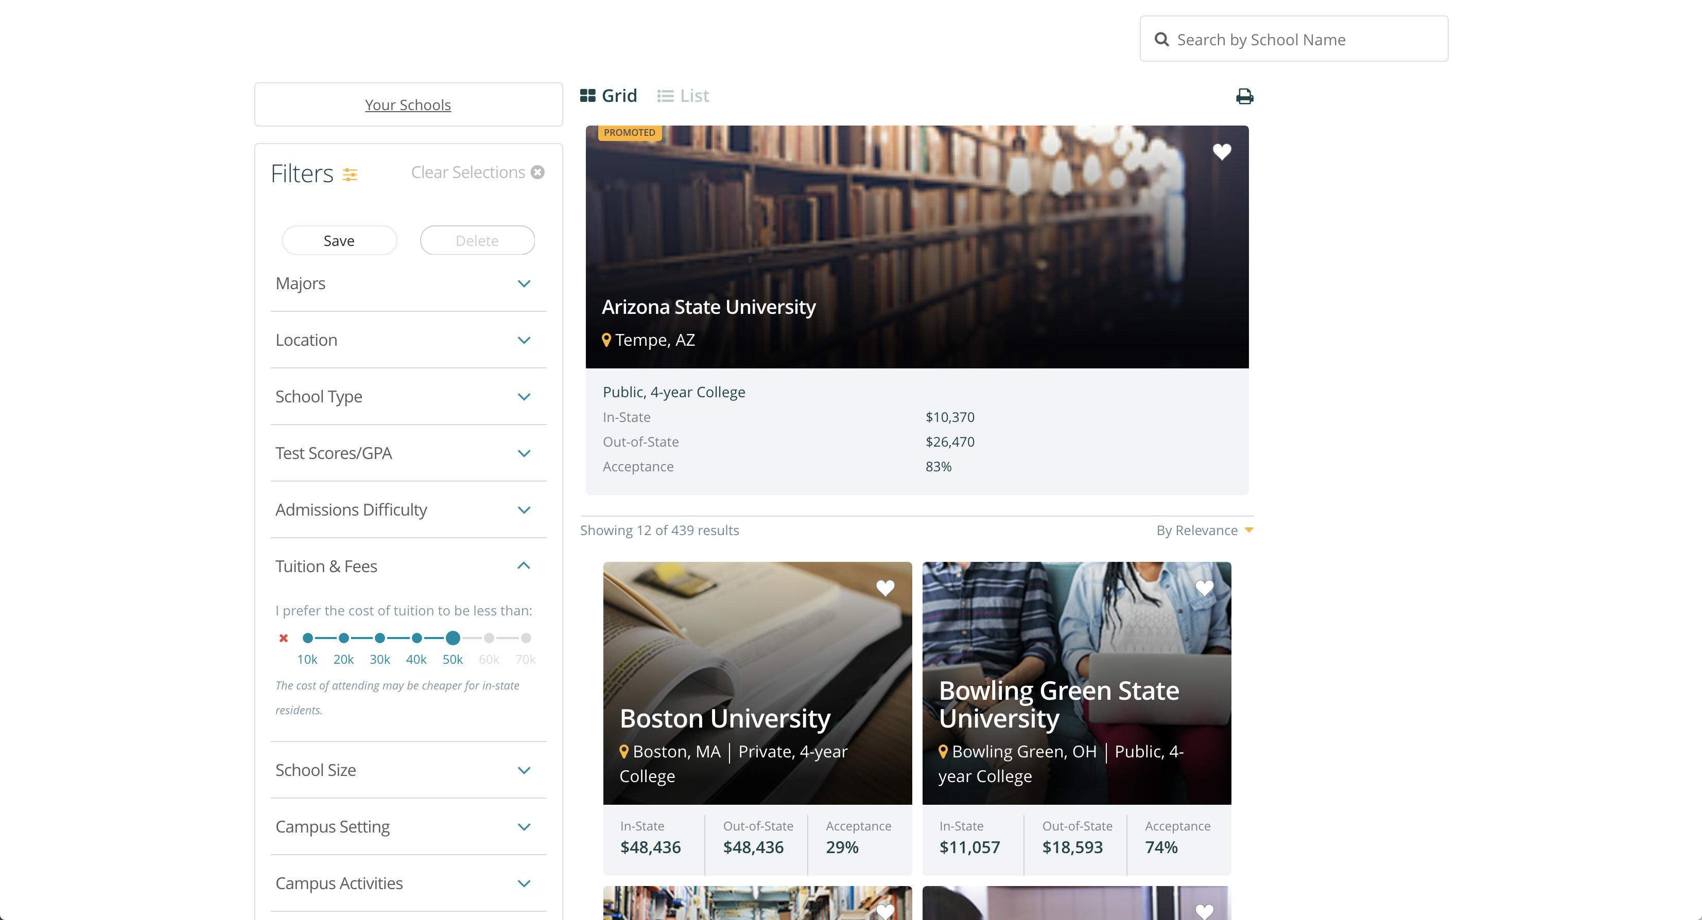Expand the Test Scores/GPA filter

(408, 453)
